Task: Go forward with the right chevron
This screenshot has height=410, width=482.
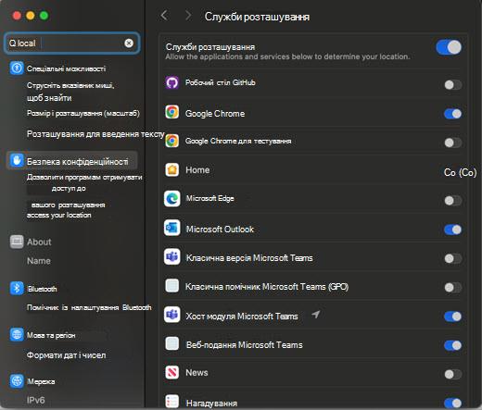Action: 188,15
